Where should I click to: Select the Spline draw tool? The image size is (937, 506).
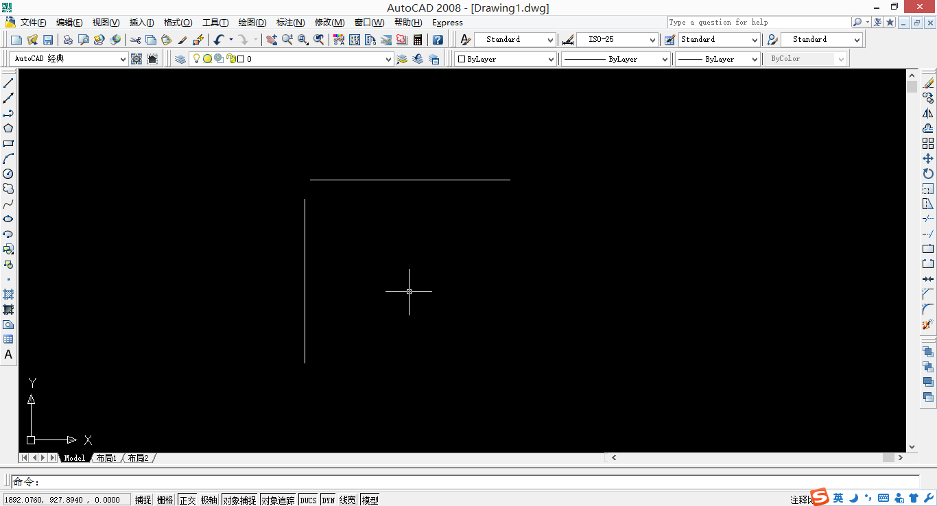click(8, 204)
